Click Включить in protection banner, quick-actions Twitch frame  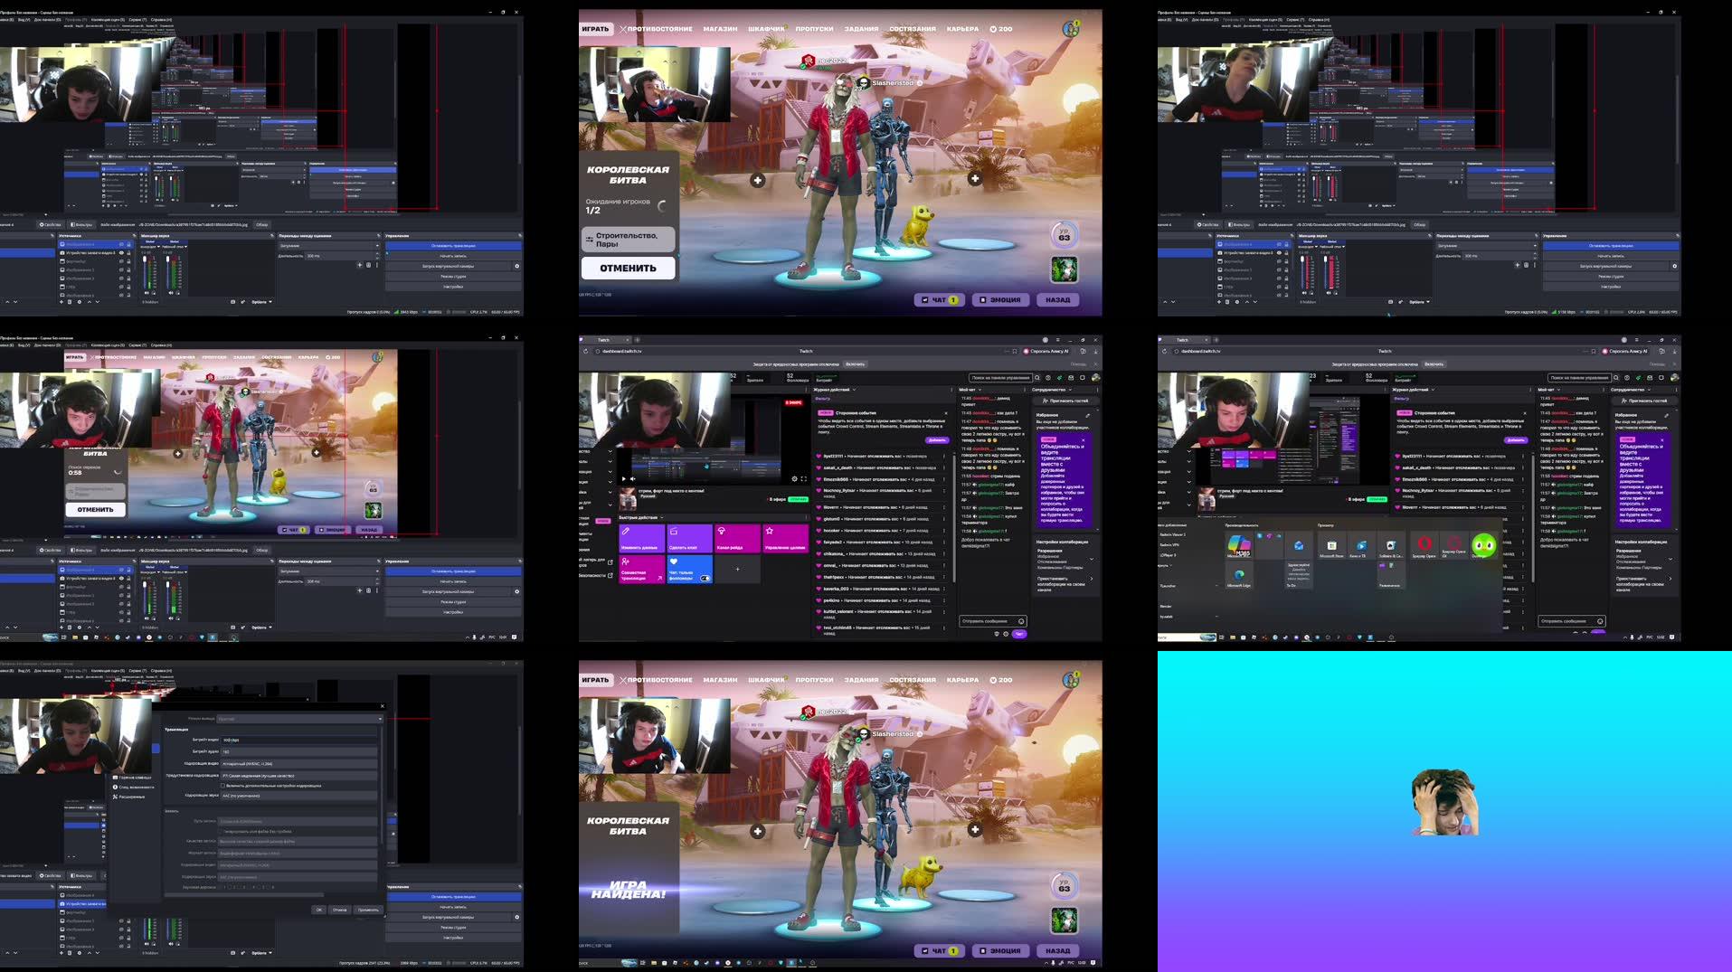[855, 364]
